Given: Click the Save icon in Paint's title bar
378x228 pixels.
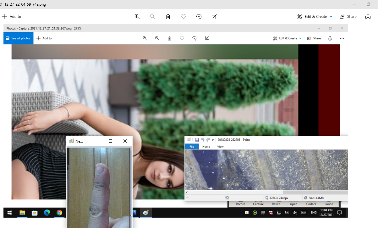Looking at the screenshot, I should click(197, 140).
